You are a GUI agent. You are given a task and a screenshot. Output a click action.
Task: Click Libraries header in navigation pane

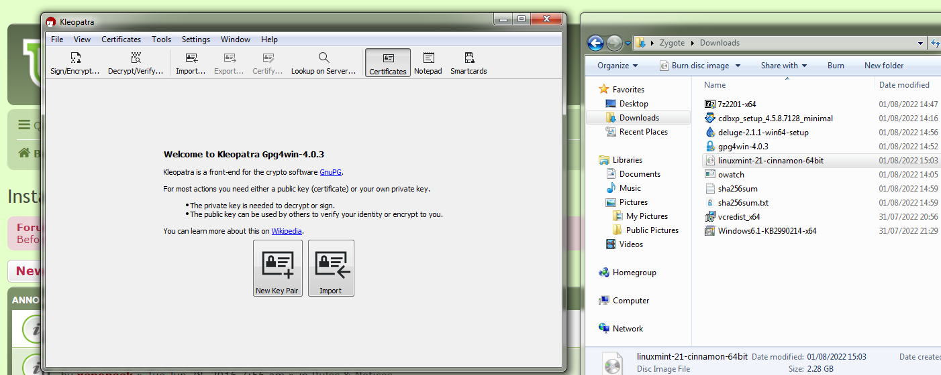click(x=621, y=160)
